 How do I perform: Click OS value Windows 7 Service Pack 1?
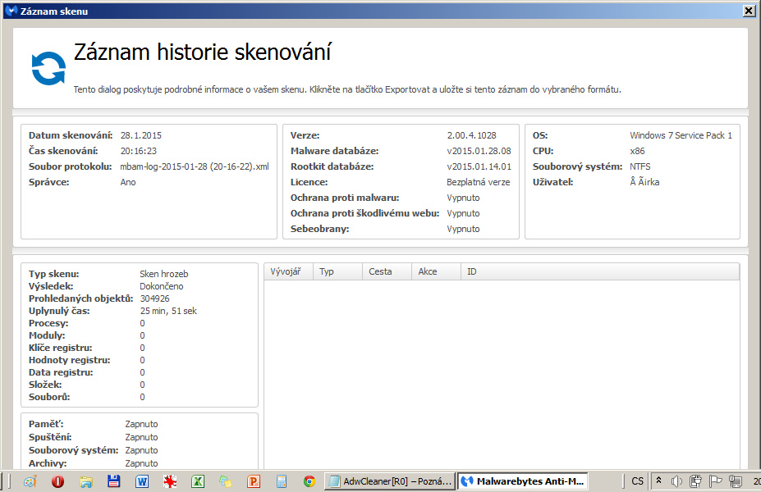(x=681, y=136)
